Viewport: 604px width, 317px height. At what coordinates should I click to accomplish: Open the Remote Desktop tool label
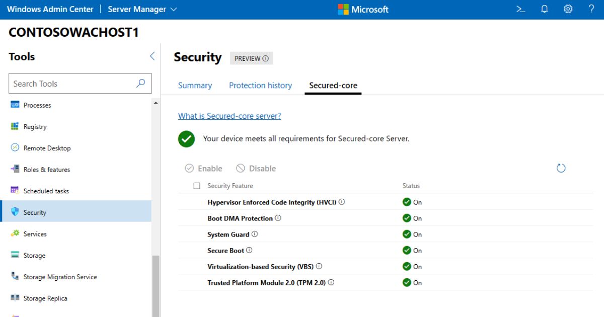(x=47, y=148)
